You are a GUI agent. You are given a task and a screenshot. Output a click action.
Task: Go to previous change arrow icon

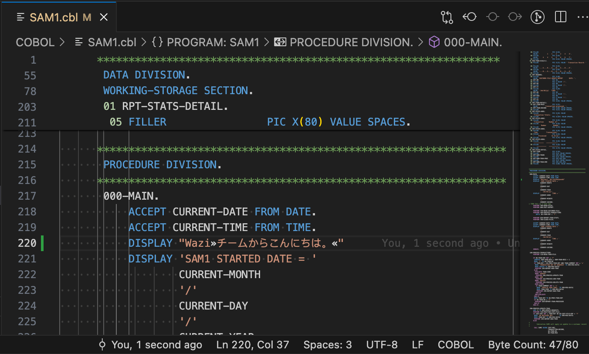coord(470,17)
